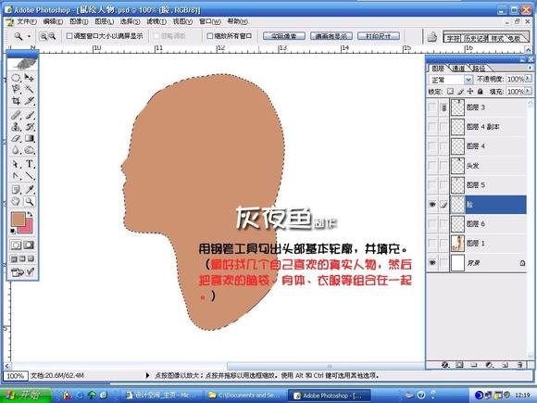Viewport: 537px width, 403px height.
Task: Select the Eraser tool
Action: click(16, 138)
